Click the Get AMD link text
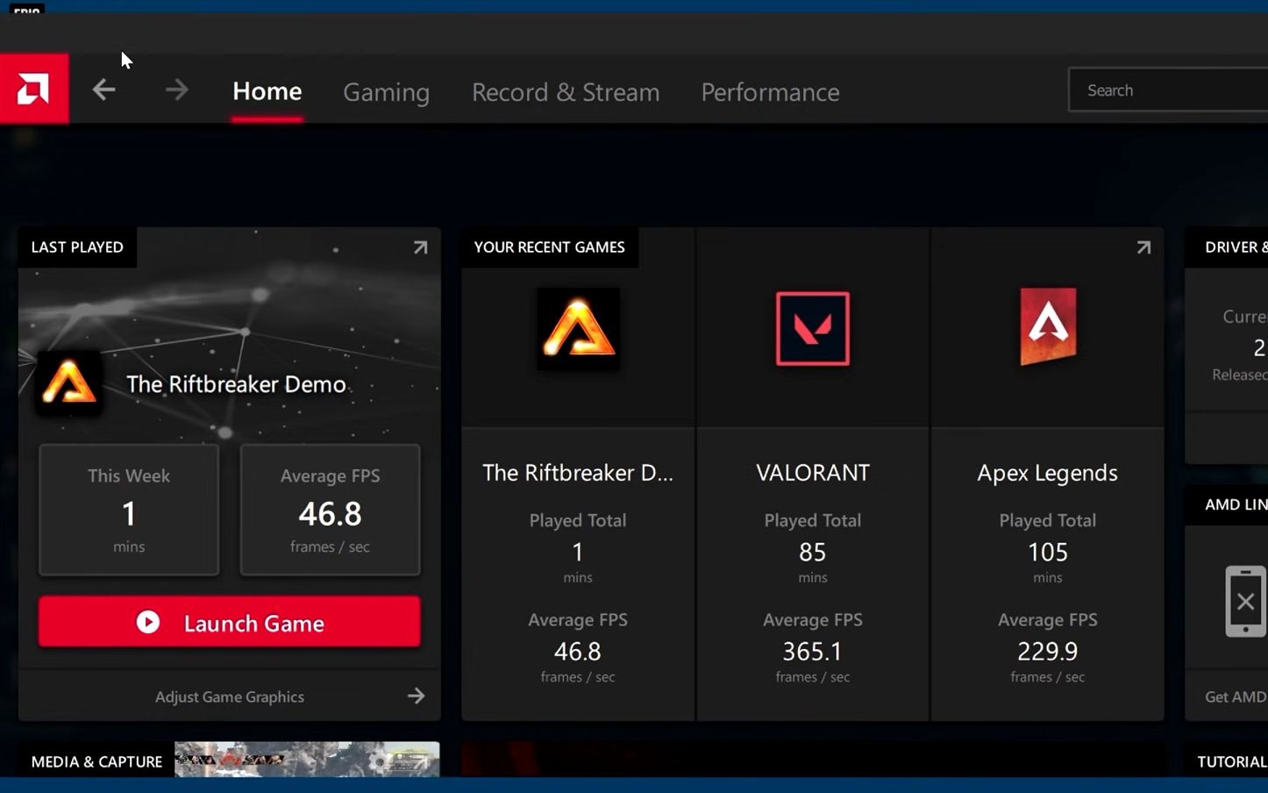The image size is (1268, 793). coord(1236,697)
